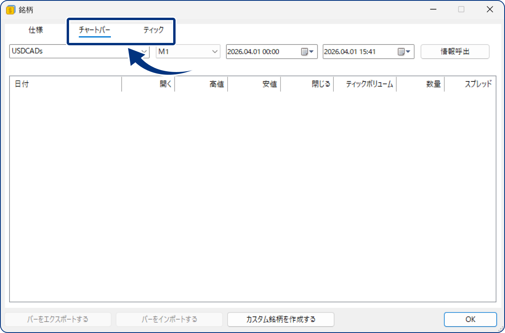Select the チャートバー tab
This screenshot has width=505, height=333.
tap(95, 30)
